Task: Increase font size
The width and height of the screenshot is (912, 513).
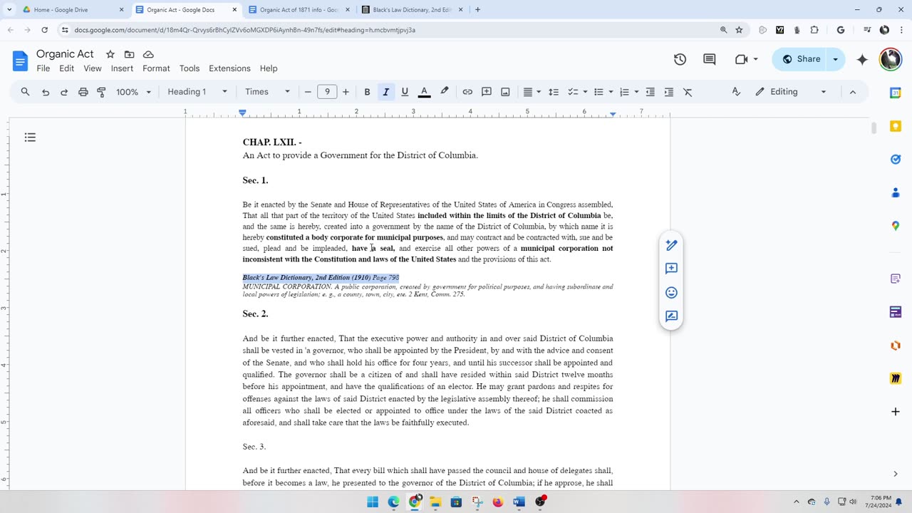Action: pyautogui.click(x=346, y=92)
